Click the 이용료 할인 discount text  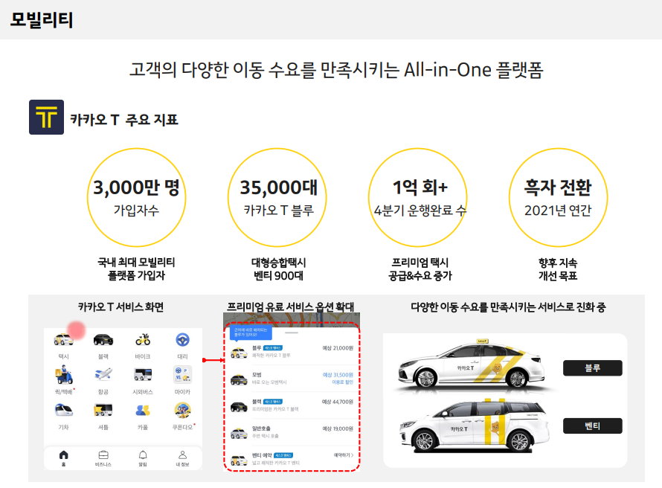(x=343, y=382)
